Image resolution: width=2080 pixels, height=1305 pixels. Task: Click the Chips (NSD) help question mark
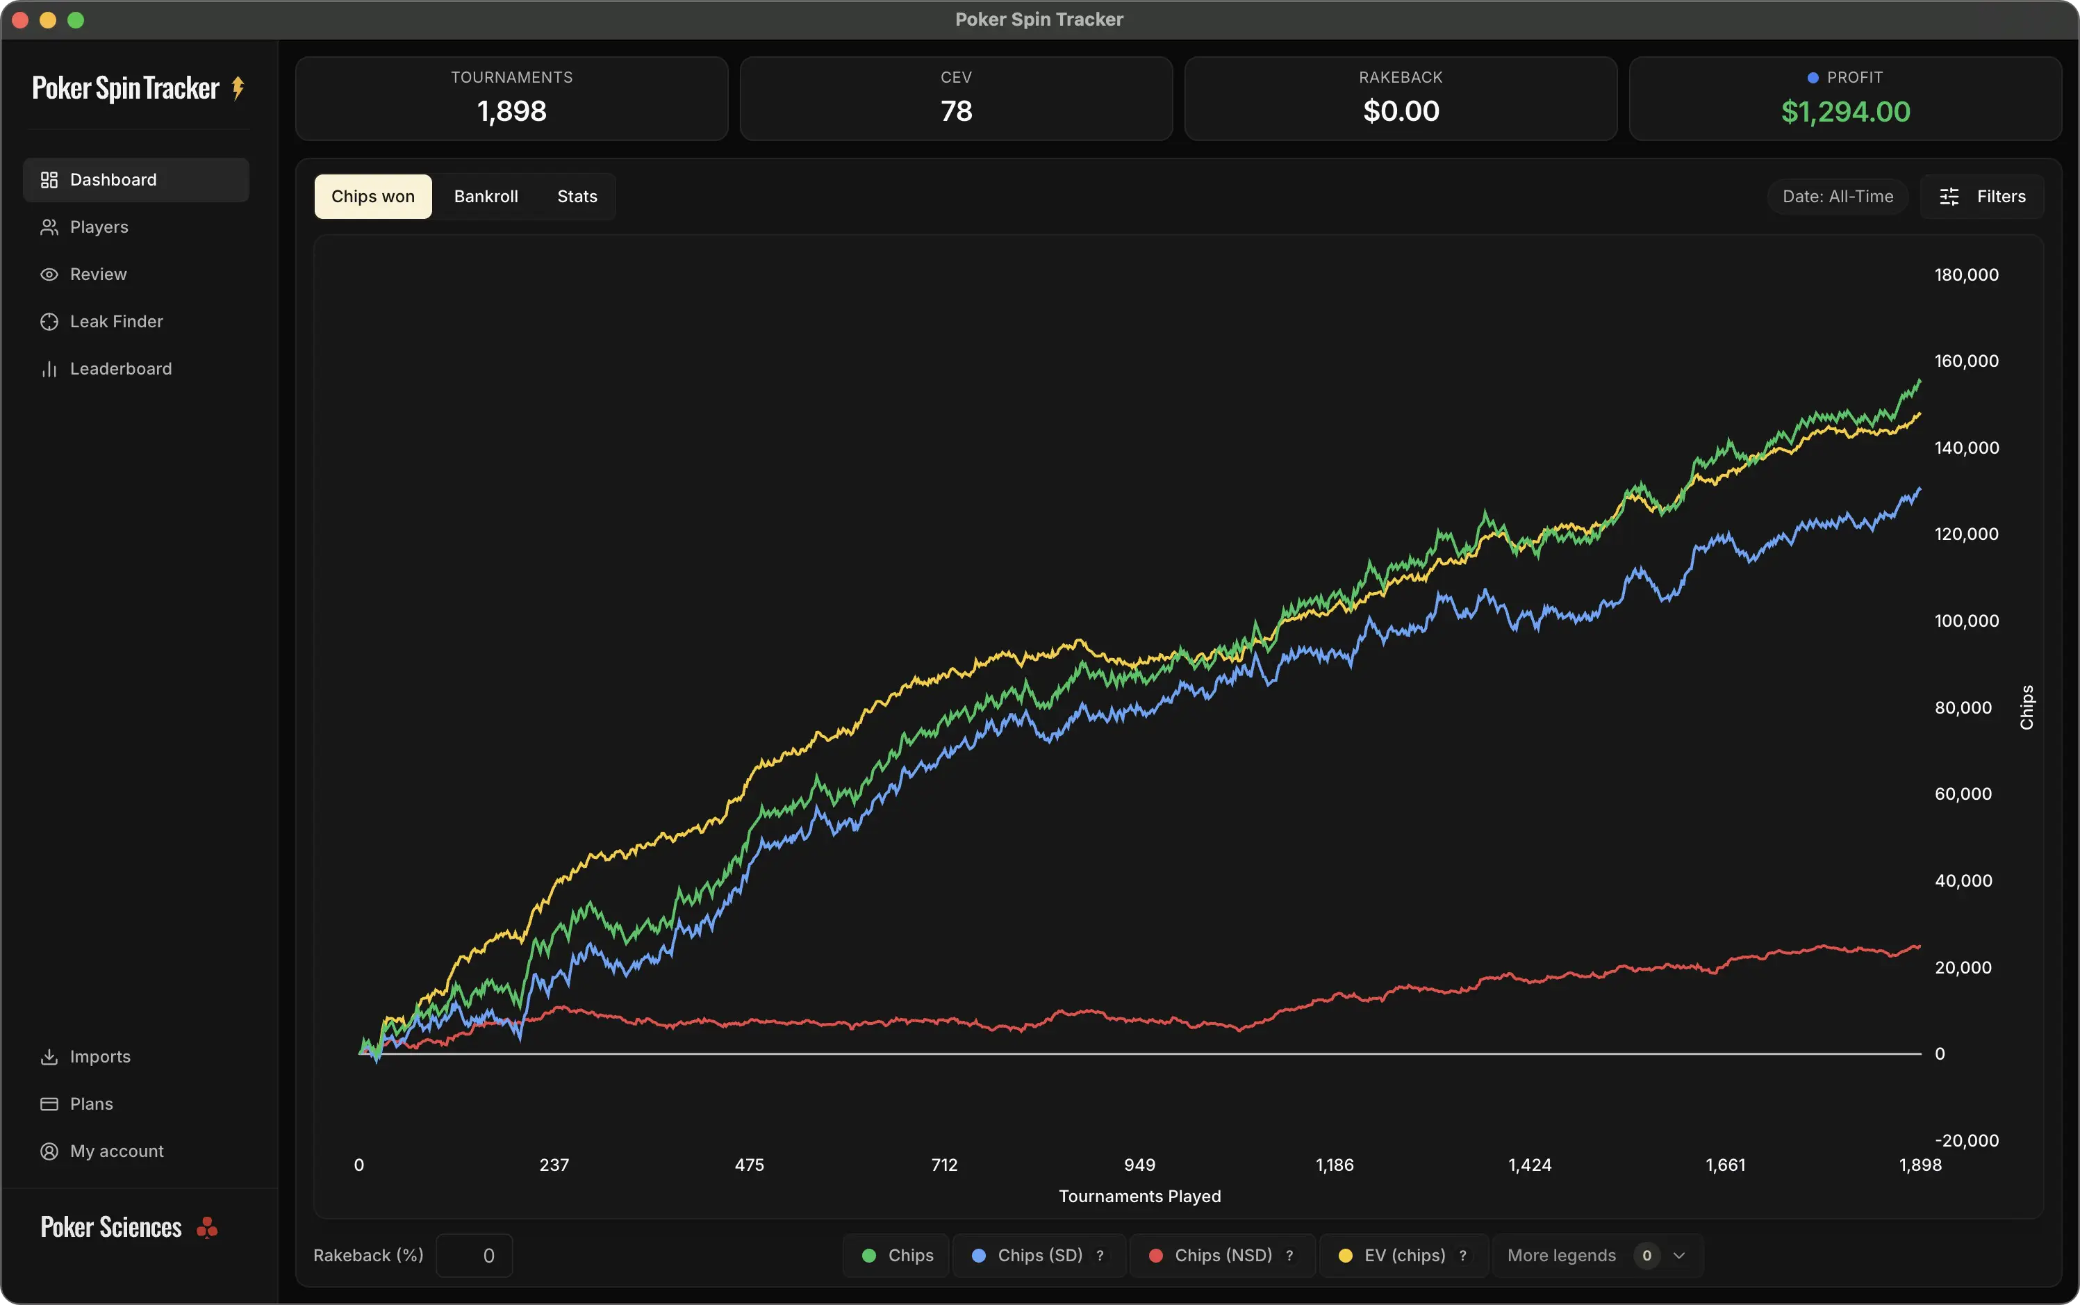tap(1289, 1256)
